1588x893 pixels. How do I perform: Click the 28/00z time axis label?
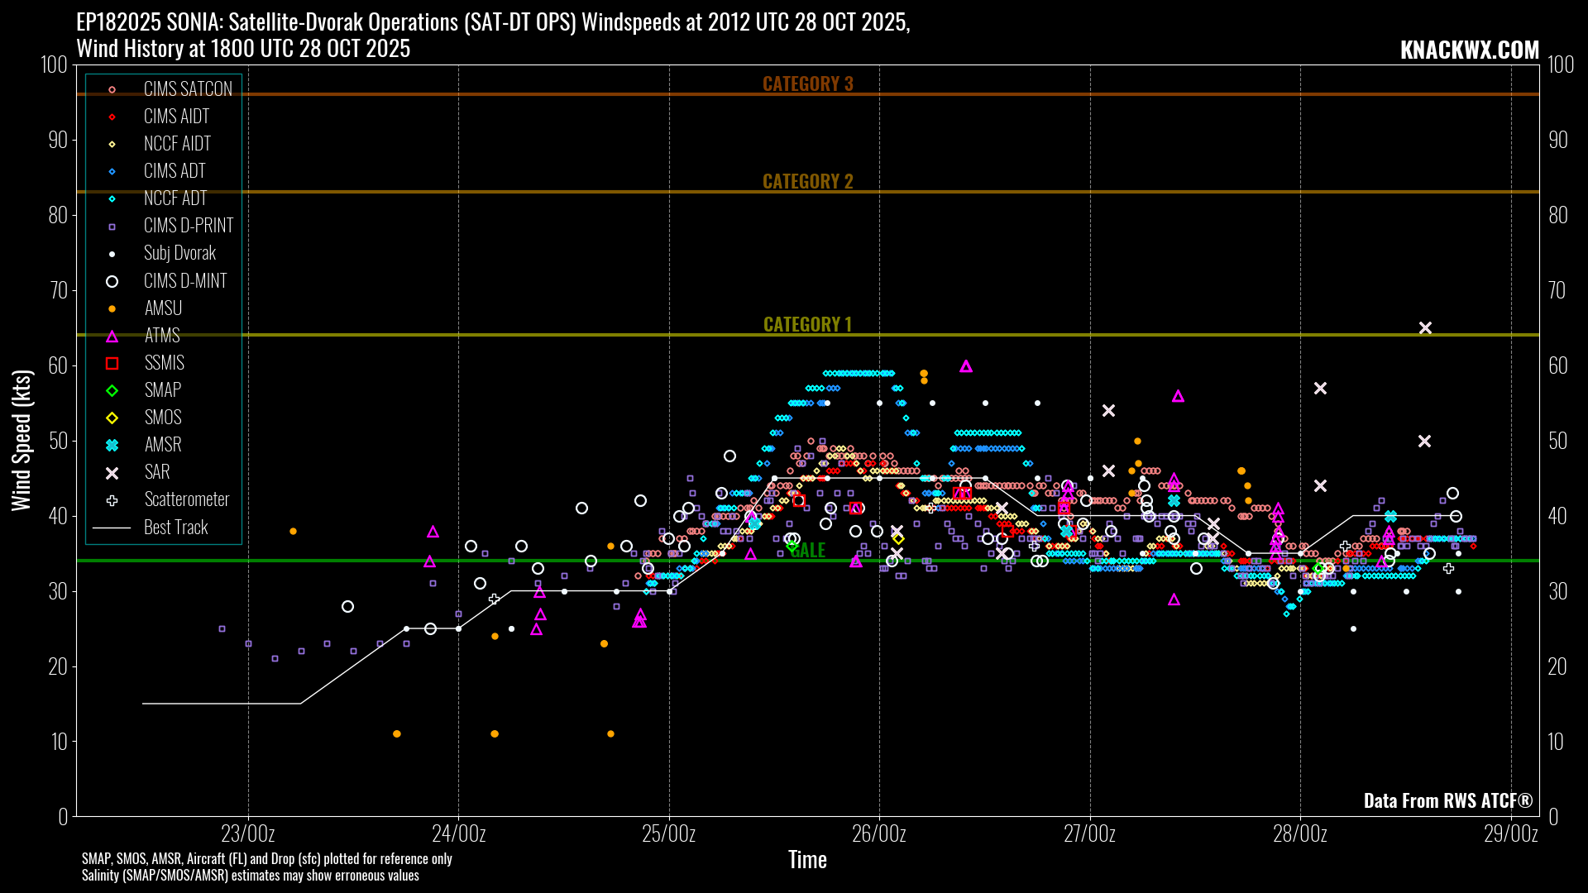(x=1300, y=833)
